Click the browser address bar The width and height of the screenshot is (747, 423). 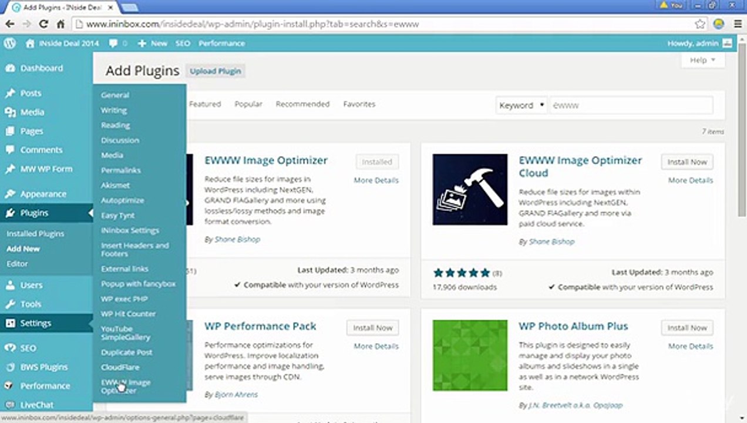coord(382,24)
